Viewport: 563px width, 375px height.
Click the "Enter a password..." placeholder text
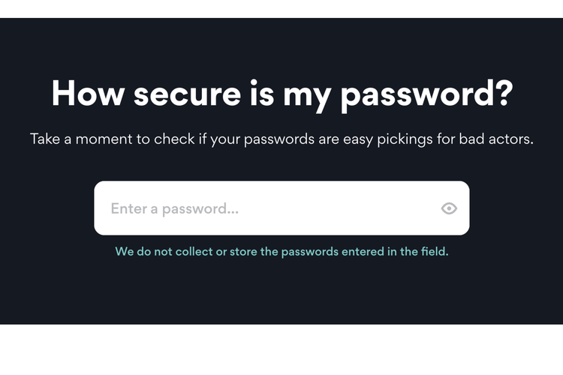(174, 208)
